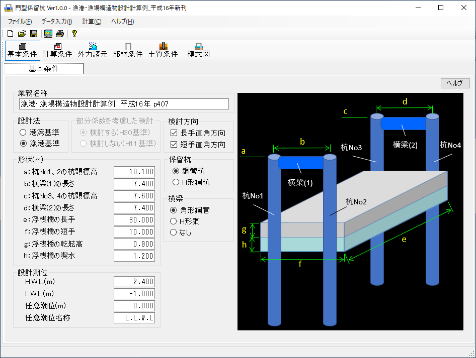Open the 計算(C) menu
This screenshot has height=358, width=476.
pyautogui.click(x=92, y=22)
